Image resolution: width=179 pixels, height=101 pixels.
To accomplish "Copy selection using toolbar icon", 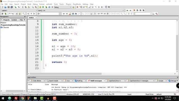I will [26, 7].
